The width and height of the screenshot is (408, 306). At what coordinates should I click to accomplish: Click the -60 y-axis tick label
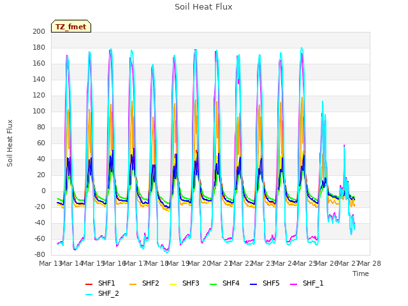coord(40,238)
